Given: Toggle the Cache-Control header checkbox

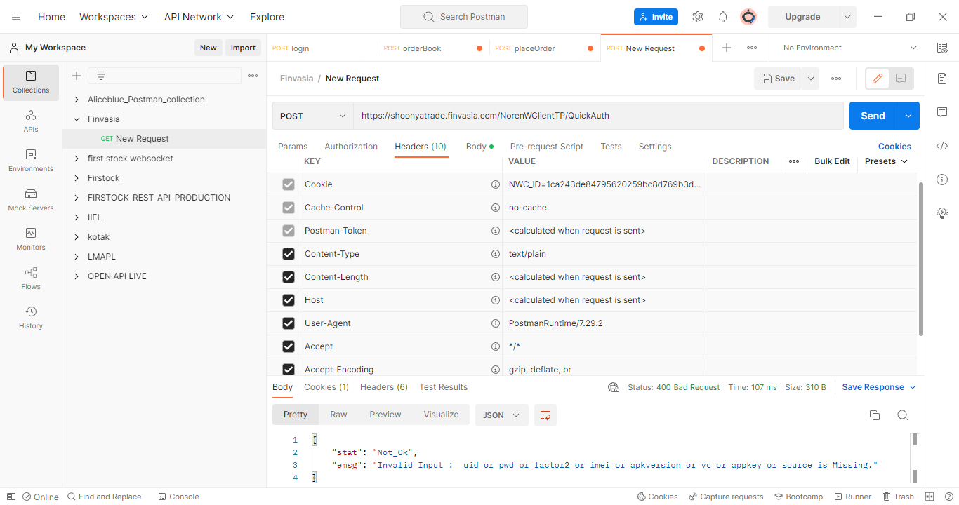Looking at the screenshot, I should 289,208.
